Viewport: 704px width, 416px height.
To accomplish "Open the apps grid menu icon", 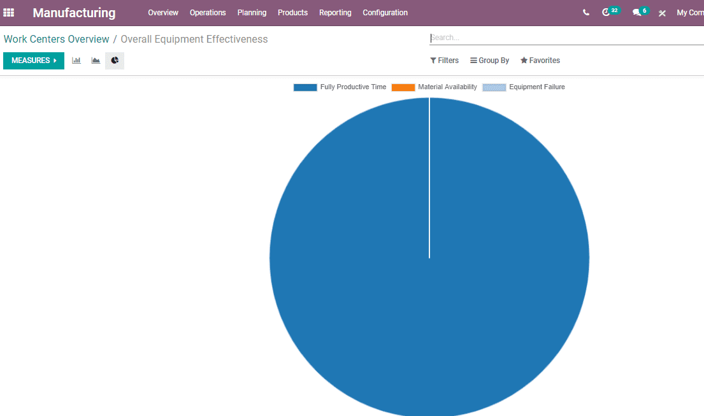I will click(8, 13).
